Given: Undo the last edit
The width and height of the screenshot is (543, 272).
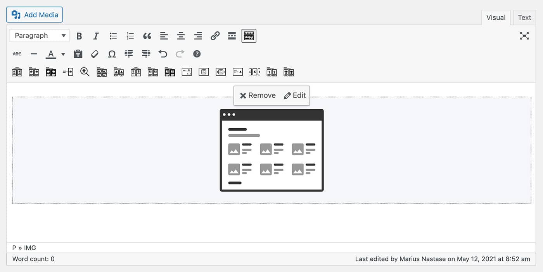Looking at the screenshot, I should pos(163,54).
